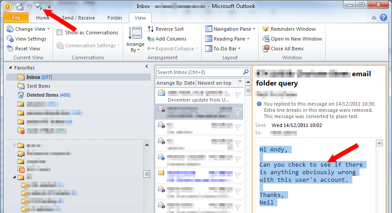
Task: Minimize the navigation pane with the arrow
Action: pyautogui.click(x=147, y=66)
